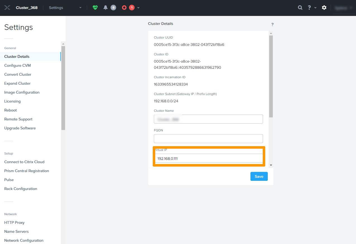
Task: Click the empty FQDN field
Action: pyautogui.click(x=208, y=139)
